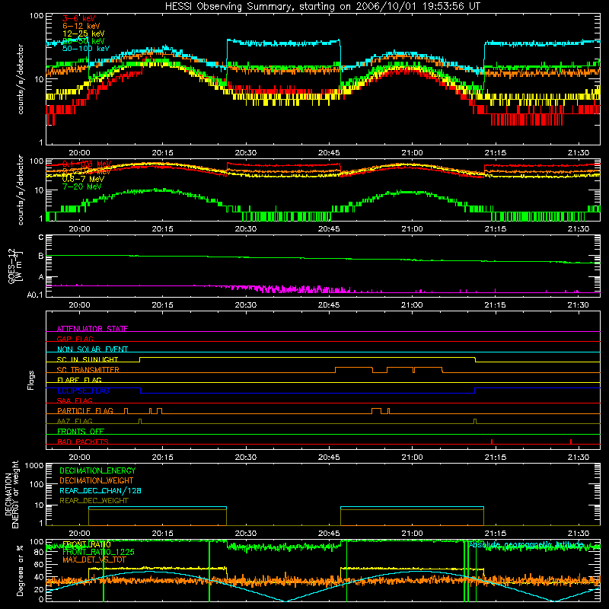The image size is (609, 609).
Task: Select the BAD_PACKETS flag label
Action: coord(83,442)
